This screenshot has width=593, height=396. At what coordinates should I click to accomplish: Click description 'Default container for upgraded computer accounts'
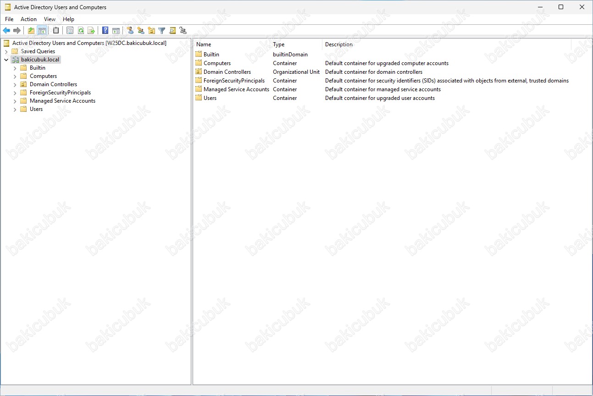pyautogui.click(x=387, y=63)
